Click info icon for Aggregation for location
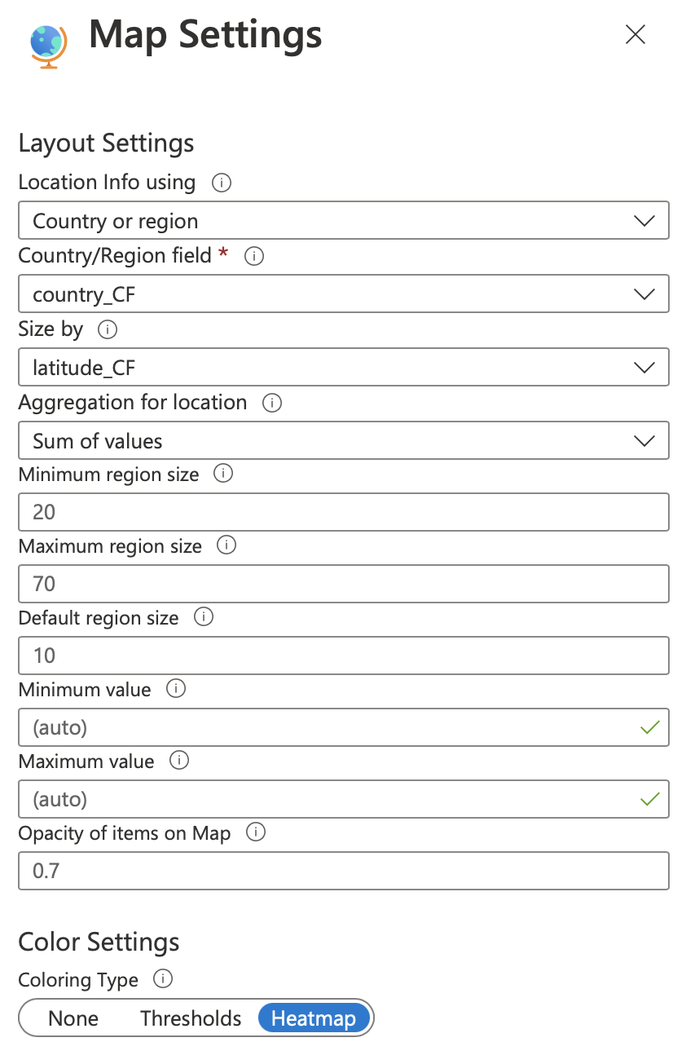Viewport: 686px width, 1042px height. tap(272, 403)
